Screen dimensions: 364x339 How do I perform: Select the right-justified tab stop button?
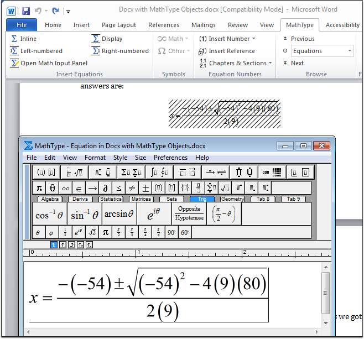71,245
